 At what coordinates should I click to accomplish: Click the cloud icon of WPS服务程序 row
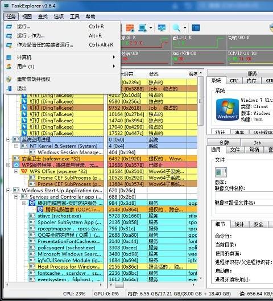coord(16,165)
